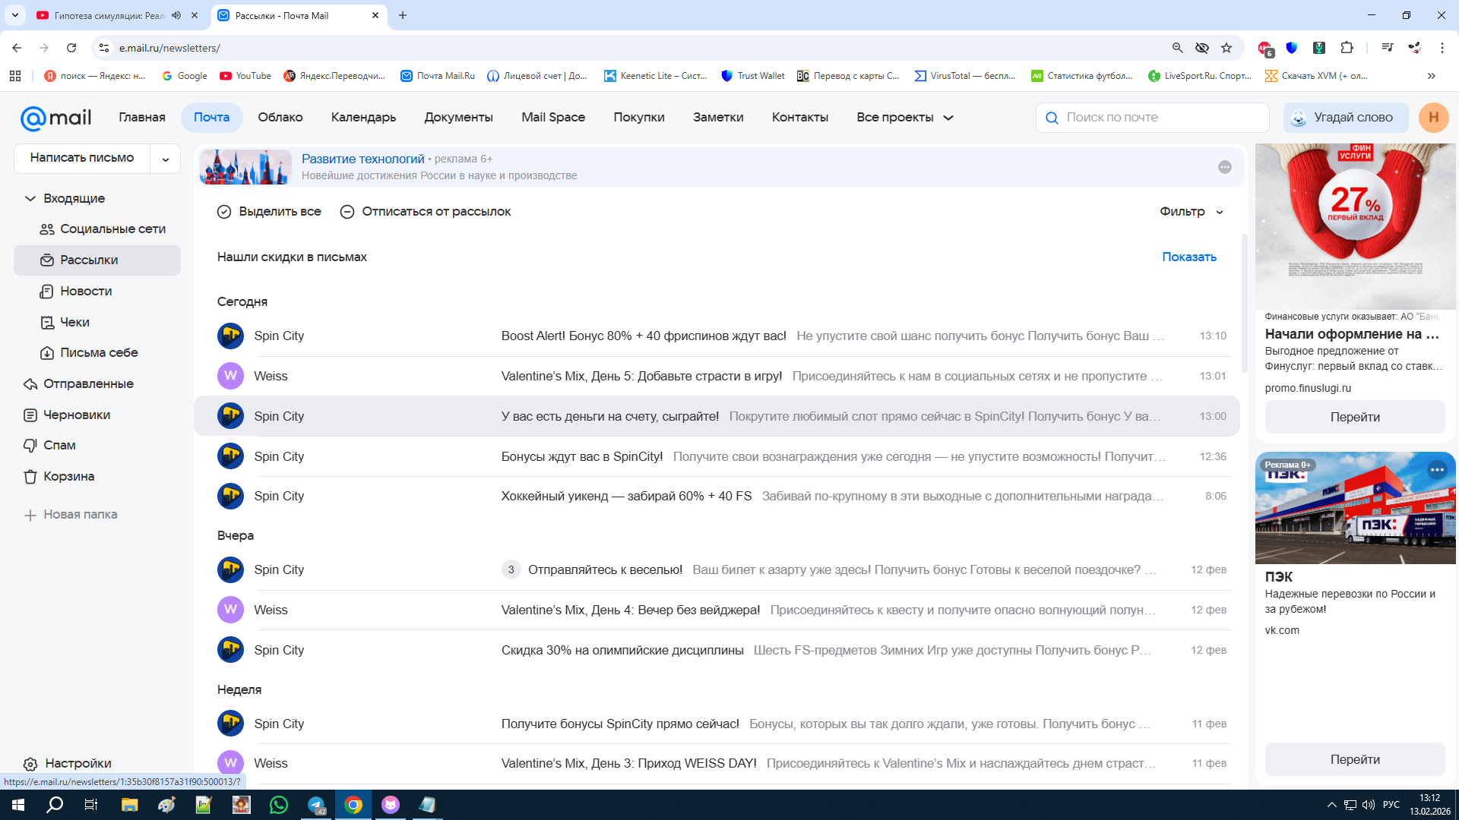Open the Календарь menu item
The width and height of the screenshot is (1459, 820).
363,118
